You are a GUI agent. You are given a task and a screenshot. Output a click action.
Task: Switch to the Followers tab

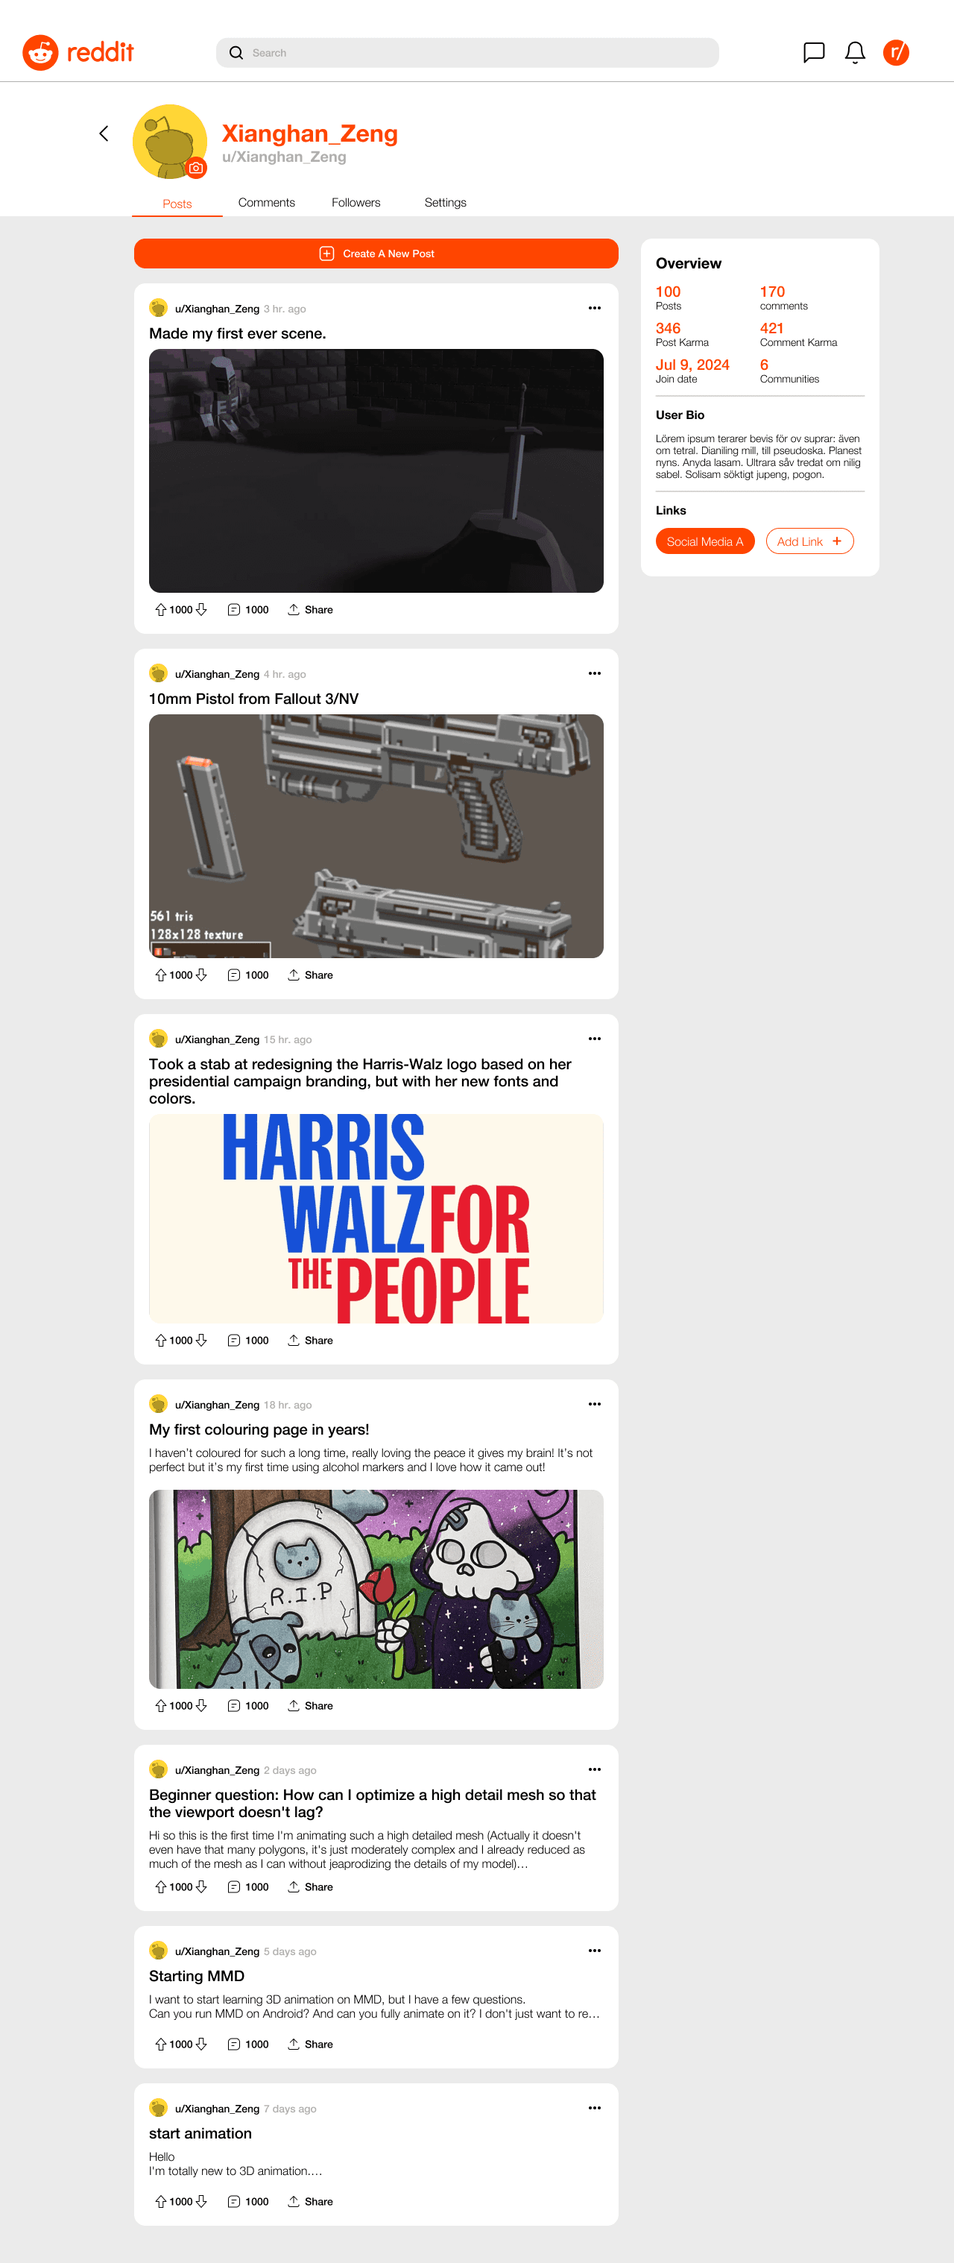pyautogui.click(x=356, y=203)
